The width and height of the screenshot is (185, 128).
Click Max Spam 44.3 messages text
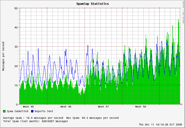coord(92,118)
